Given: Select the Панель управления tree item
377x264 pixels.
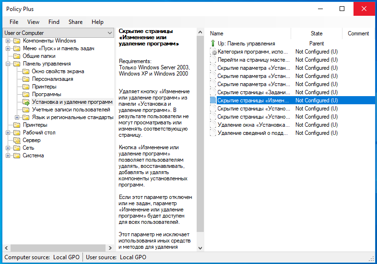Looking at the screenshot, I should coord(47,64).
